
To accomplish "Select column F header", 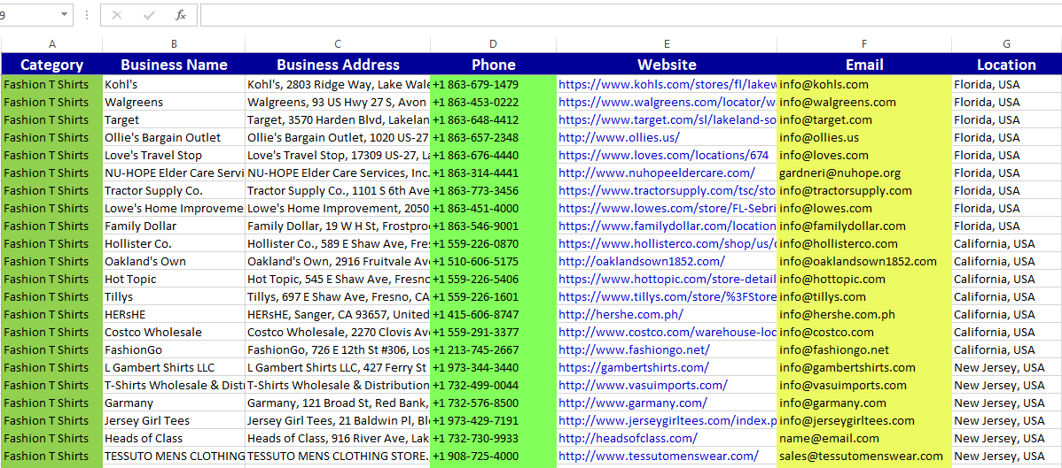I will coord(864,44).
